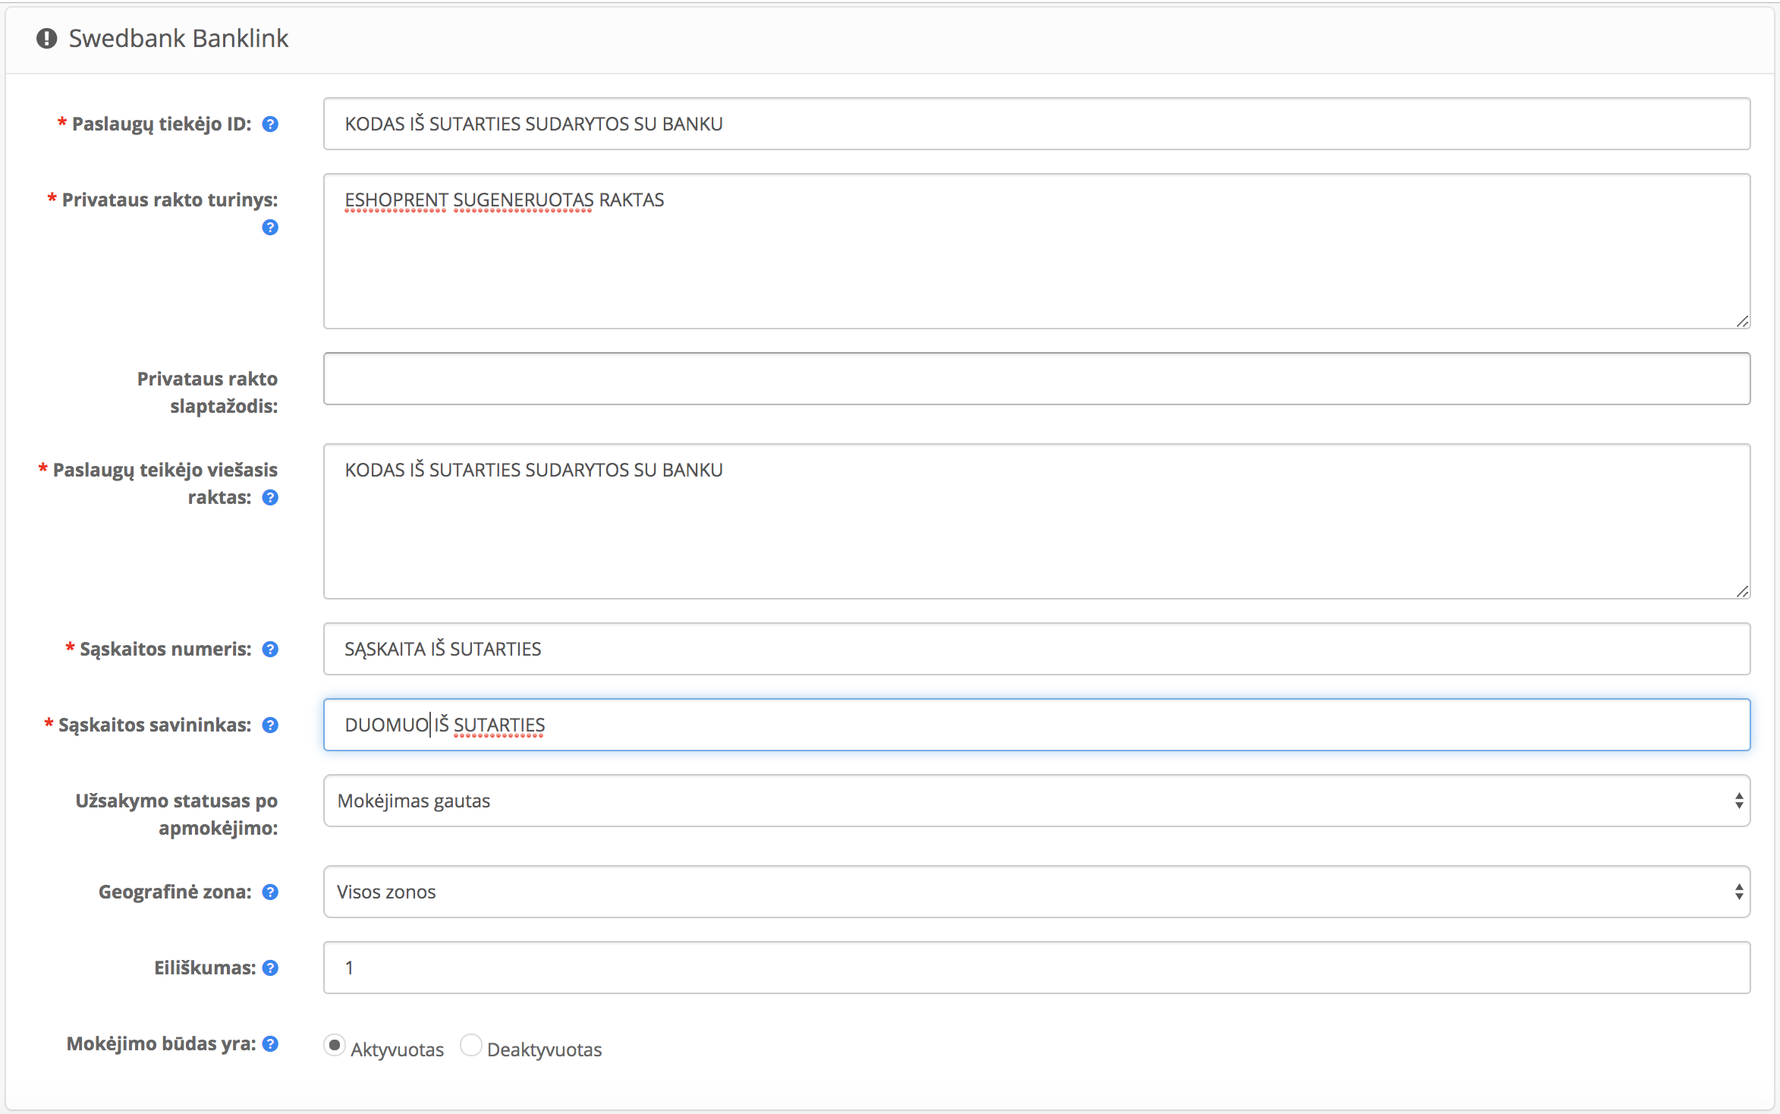
Task: Open help icon for Geografinė zona
Action: 270,892
